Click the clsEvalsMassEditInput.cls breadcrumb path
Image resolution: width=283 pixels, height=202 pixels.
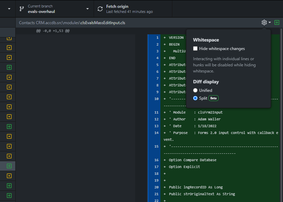[102, 22]
